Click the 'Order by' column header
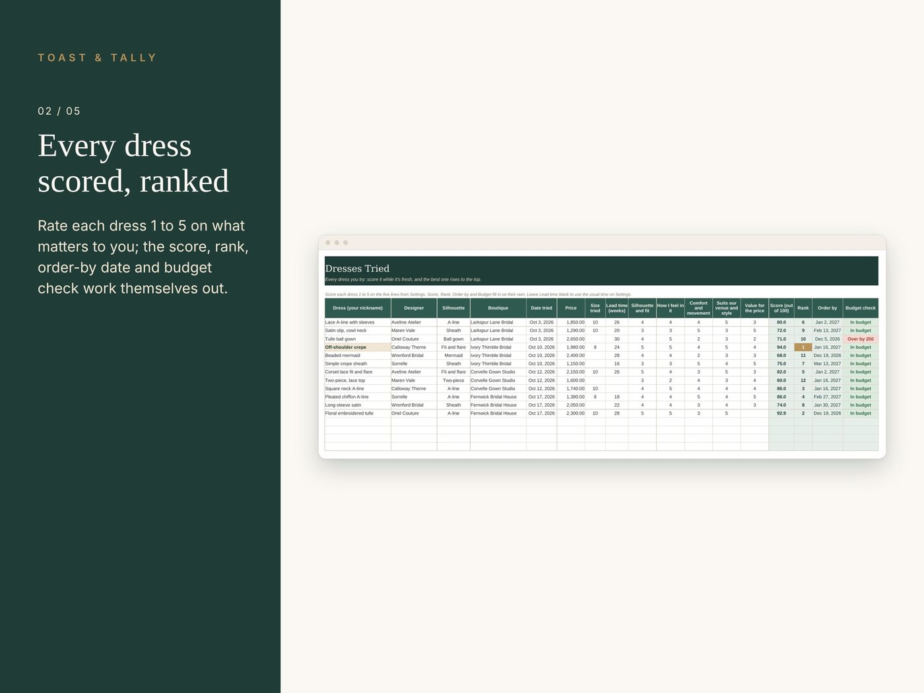This screenshot has width=924, height=693. pyautogui.click(x=828, y=308)
